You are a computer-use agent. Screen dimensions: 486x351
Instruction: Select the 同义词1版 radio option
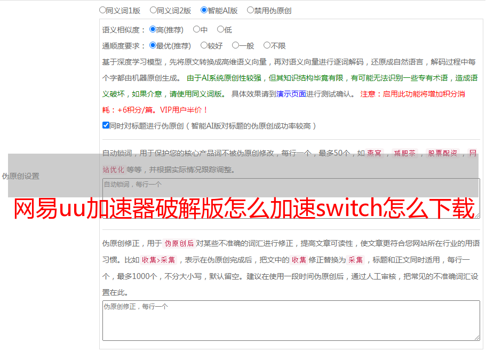click(x=102, y=10)
